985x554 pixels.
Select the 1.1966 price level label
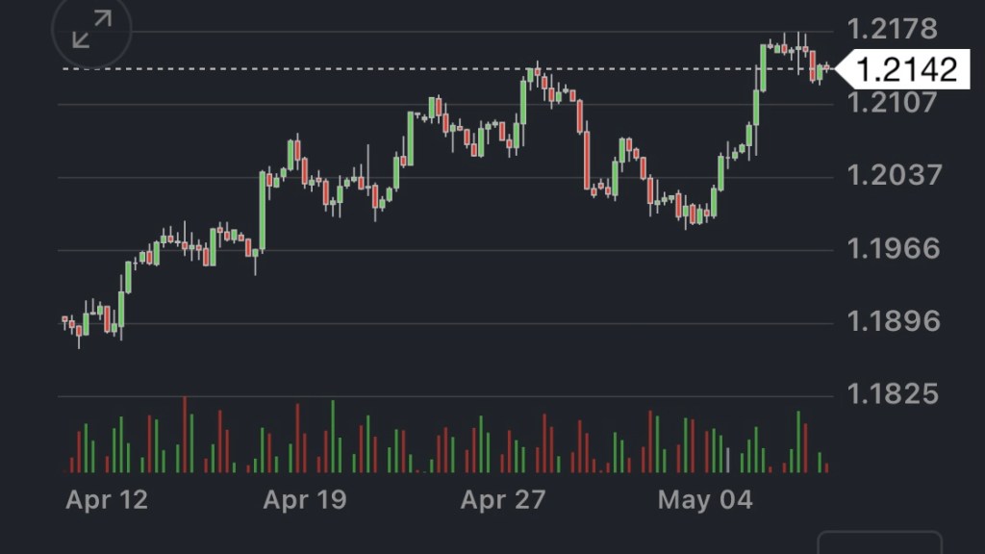pos(891,249)
